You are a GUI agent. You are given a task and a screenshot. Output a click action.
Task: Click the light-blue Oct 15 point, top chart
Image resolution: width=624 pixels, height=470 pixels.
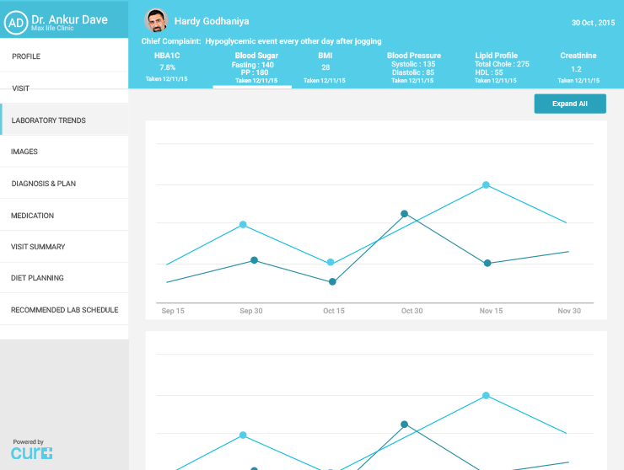coord(331,263)
